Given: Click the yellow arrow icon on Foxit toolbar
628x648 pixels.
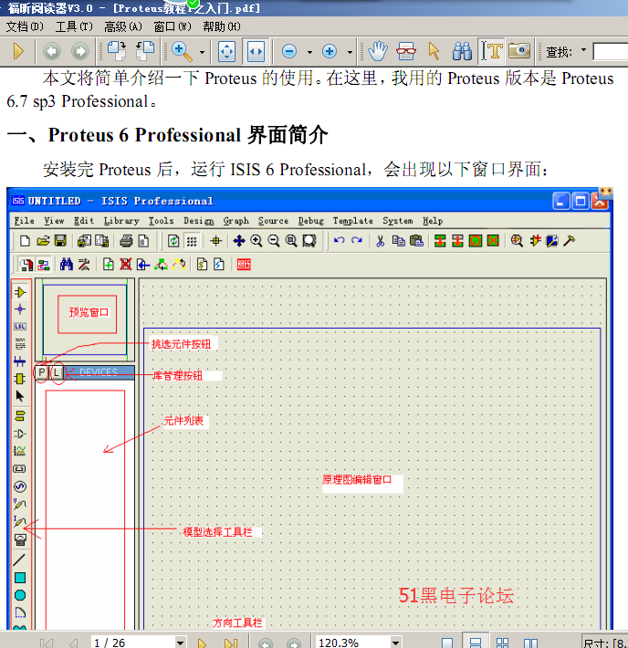Looking at the screenshot, I should [x=18, y=51].
